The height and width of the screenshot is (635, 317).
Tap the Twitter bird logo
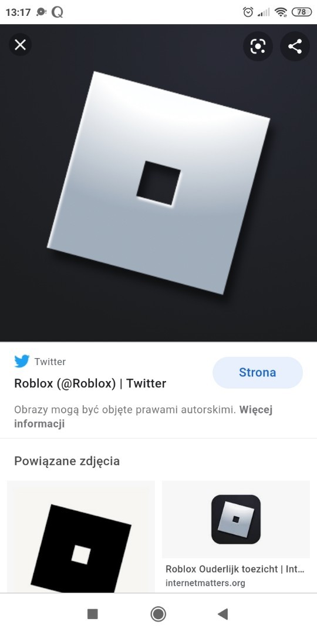coord(22,361)
